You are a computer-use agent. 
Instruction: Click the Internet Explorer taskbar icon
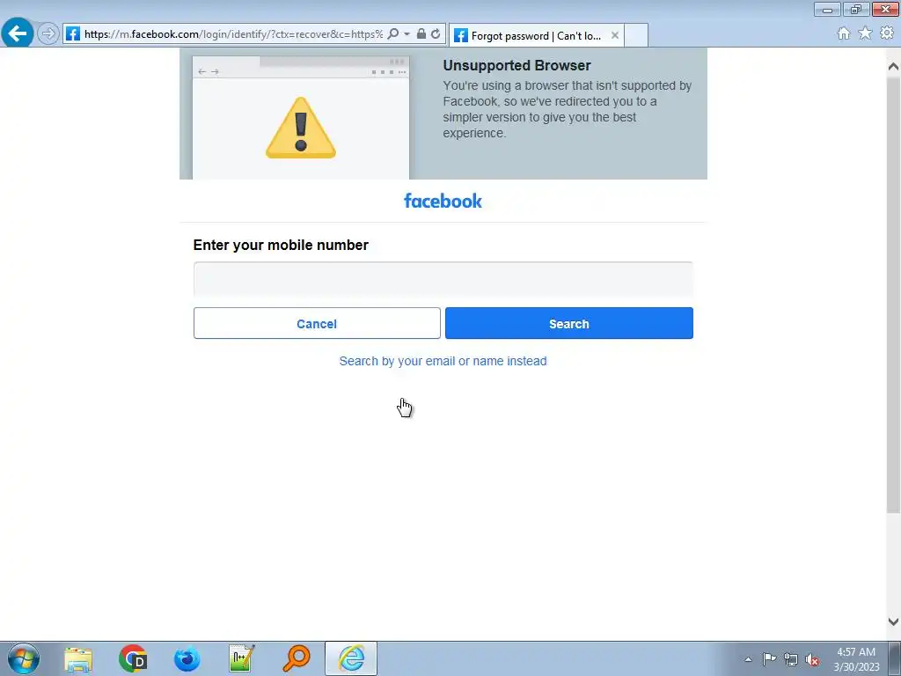tap(351, 658)
